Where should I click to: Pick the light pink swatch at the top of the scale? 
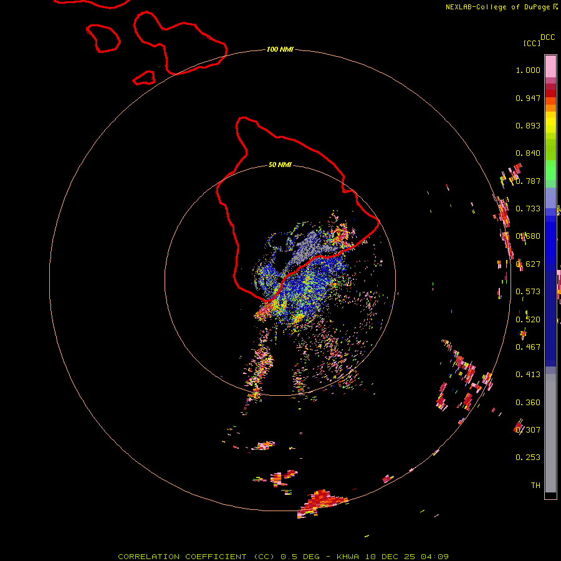550,66
